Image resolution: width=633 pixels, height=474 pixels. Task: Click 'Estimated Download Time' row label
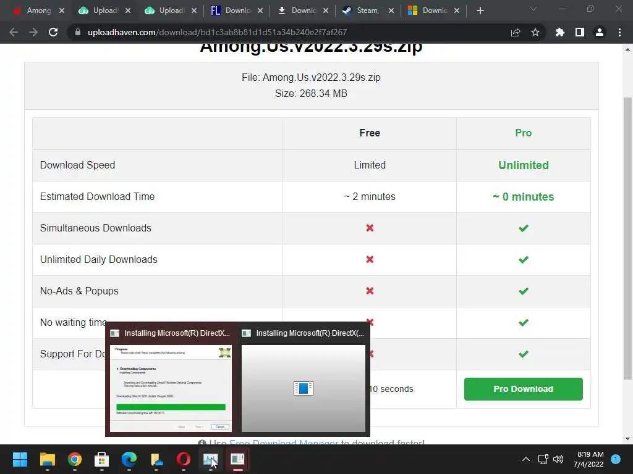coord(97,197)
